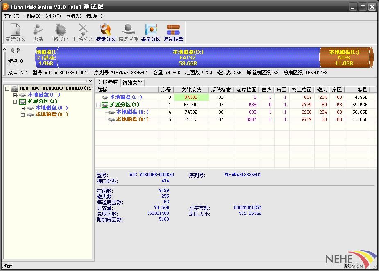Click the EXTEND file system cell
Screen dimensions: 379x271
[191, 105]
